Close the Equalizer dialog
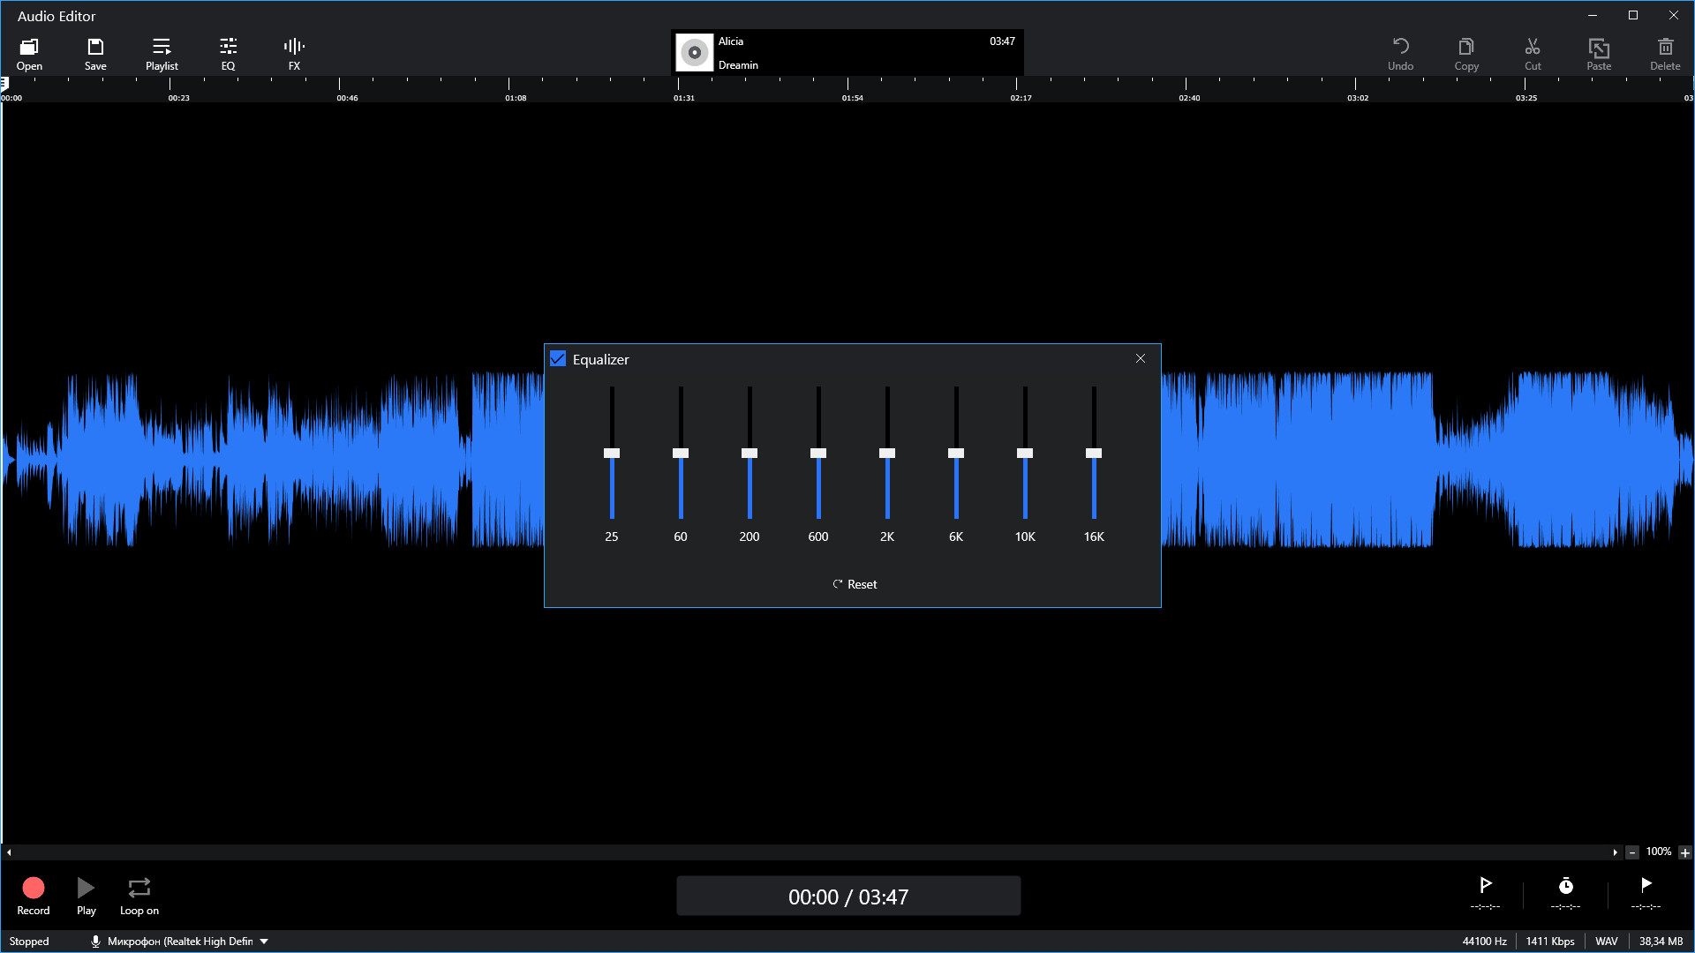 [x=1140, y=358]
